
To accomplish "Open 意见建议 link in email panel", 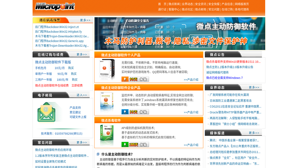I will (75, 112).
